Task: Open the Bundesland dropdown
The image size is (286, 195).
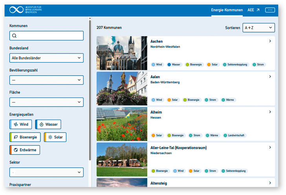Action: [46, 58]
